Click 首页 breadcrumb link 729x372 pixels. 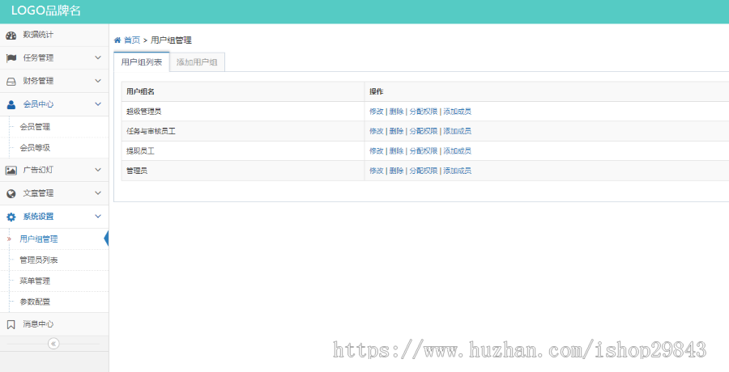(132, 40)
